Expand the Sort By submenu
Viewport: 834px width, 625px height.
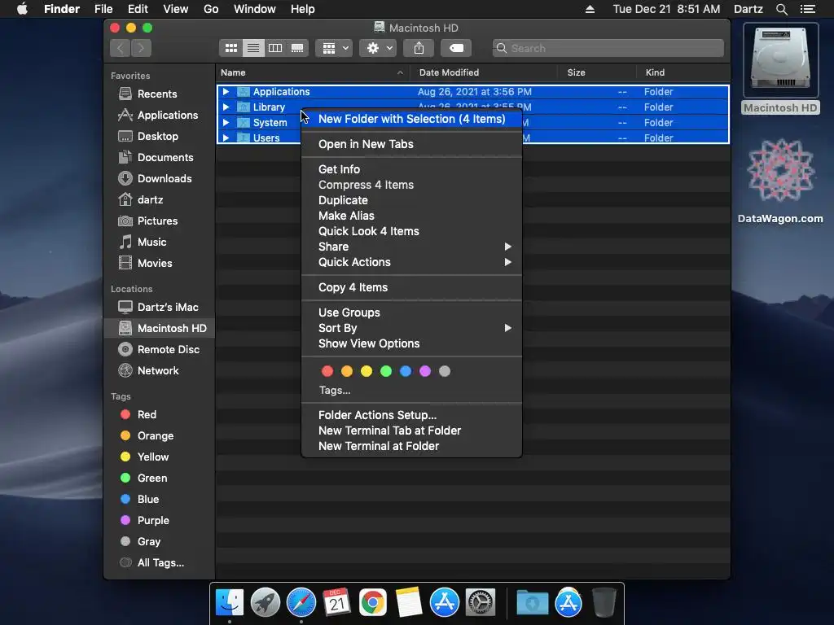click(411, 329)
